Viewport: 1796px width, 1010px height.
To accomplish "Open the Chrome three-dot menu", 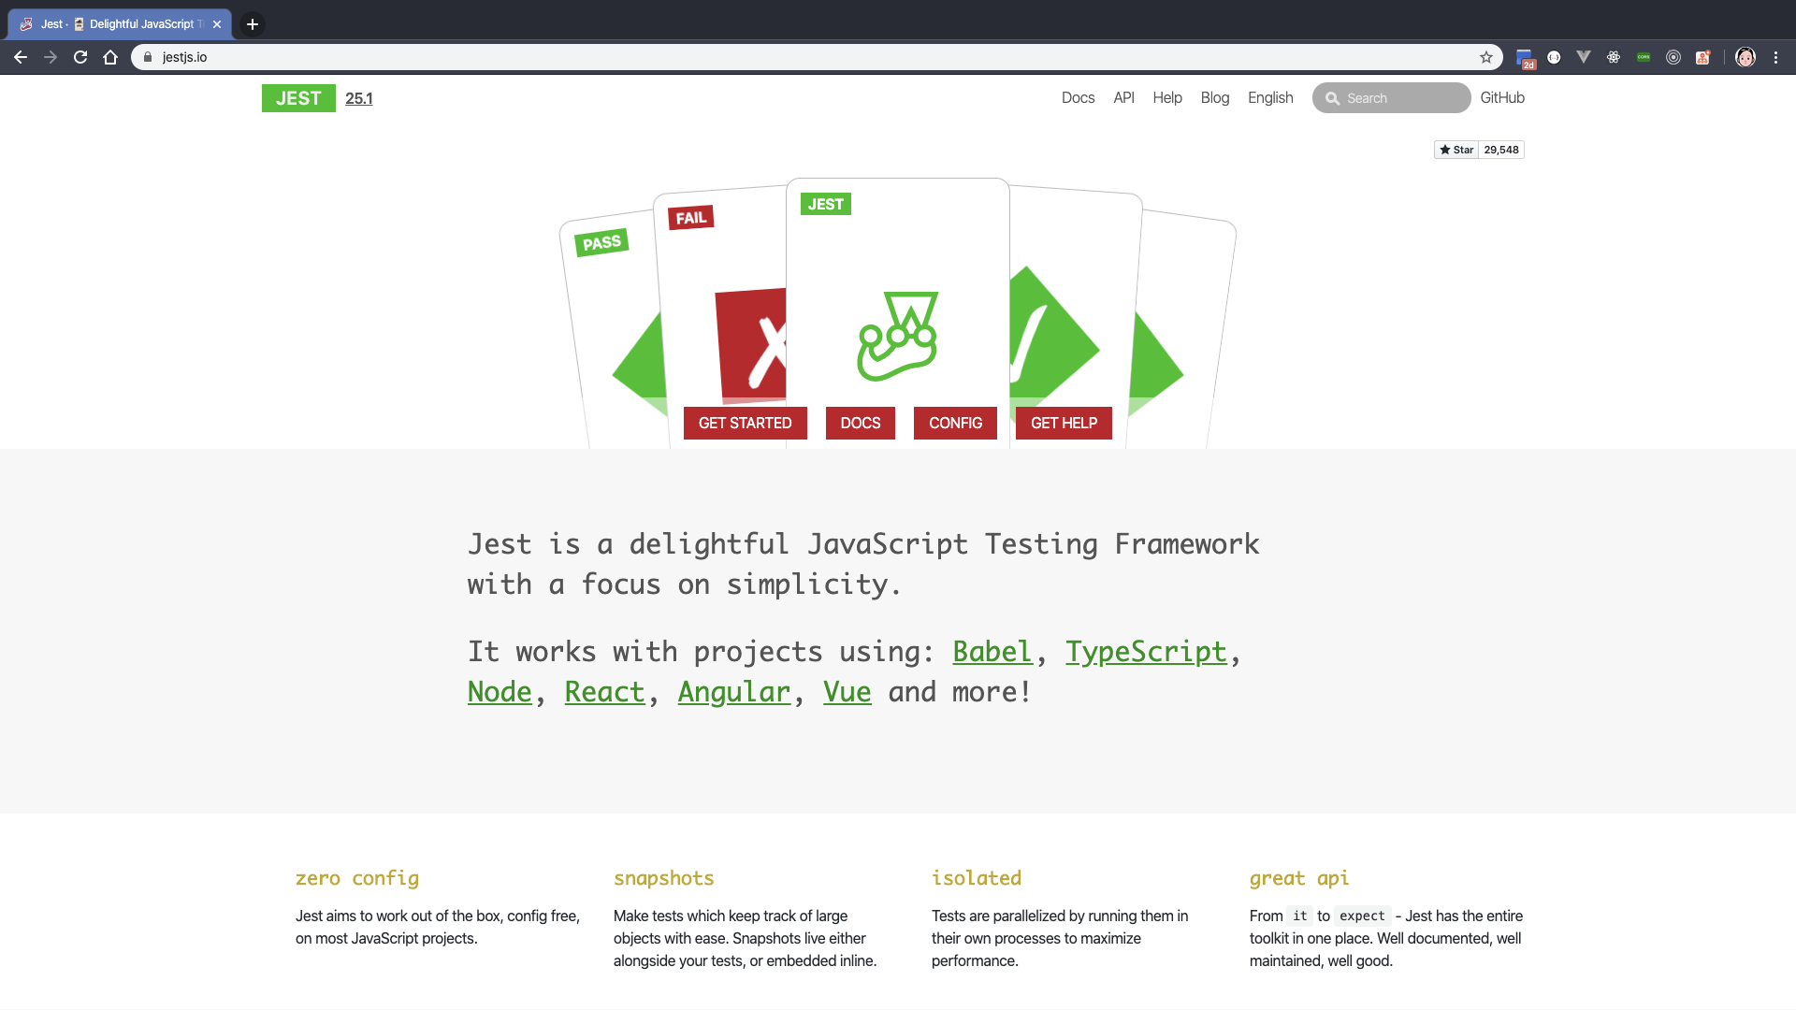I will 1775,57.
